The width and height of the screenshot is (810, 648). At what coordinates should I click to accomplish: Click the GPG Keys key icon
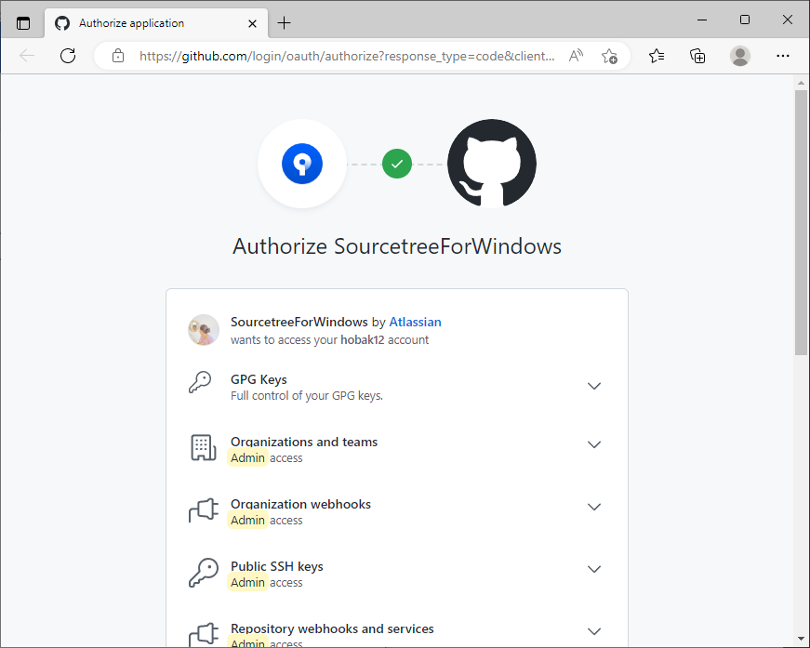click(201, 383)
